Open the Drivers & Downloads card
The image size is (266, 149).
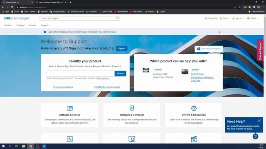194,115
